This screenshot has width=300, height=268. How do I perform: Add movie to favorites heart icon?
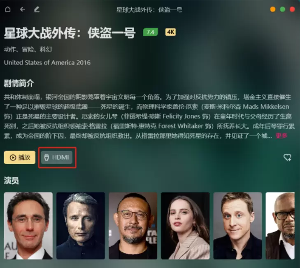287,157
